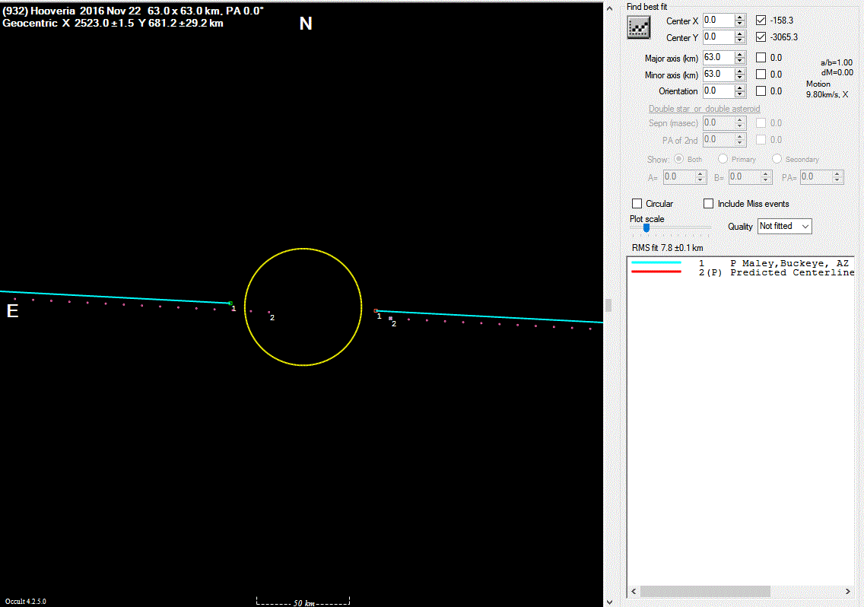Check the Circular option
This screenshot has width=864, height=607.
(637, 204)
